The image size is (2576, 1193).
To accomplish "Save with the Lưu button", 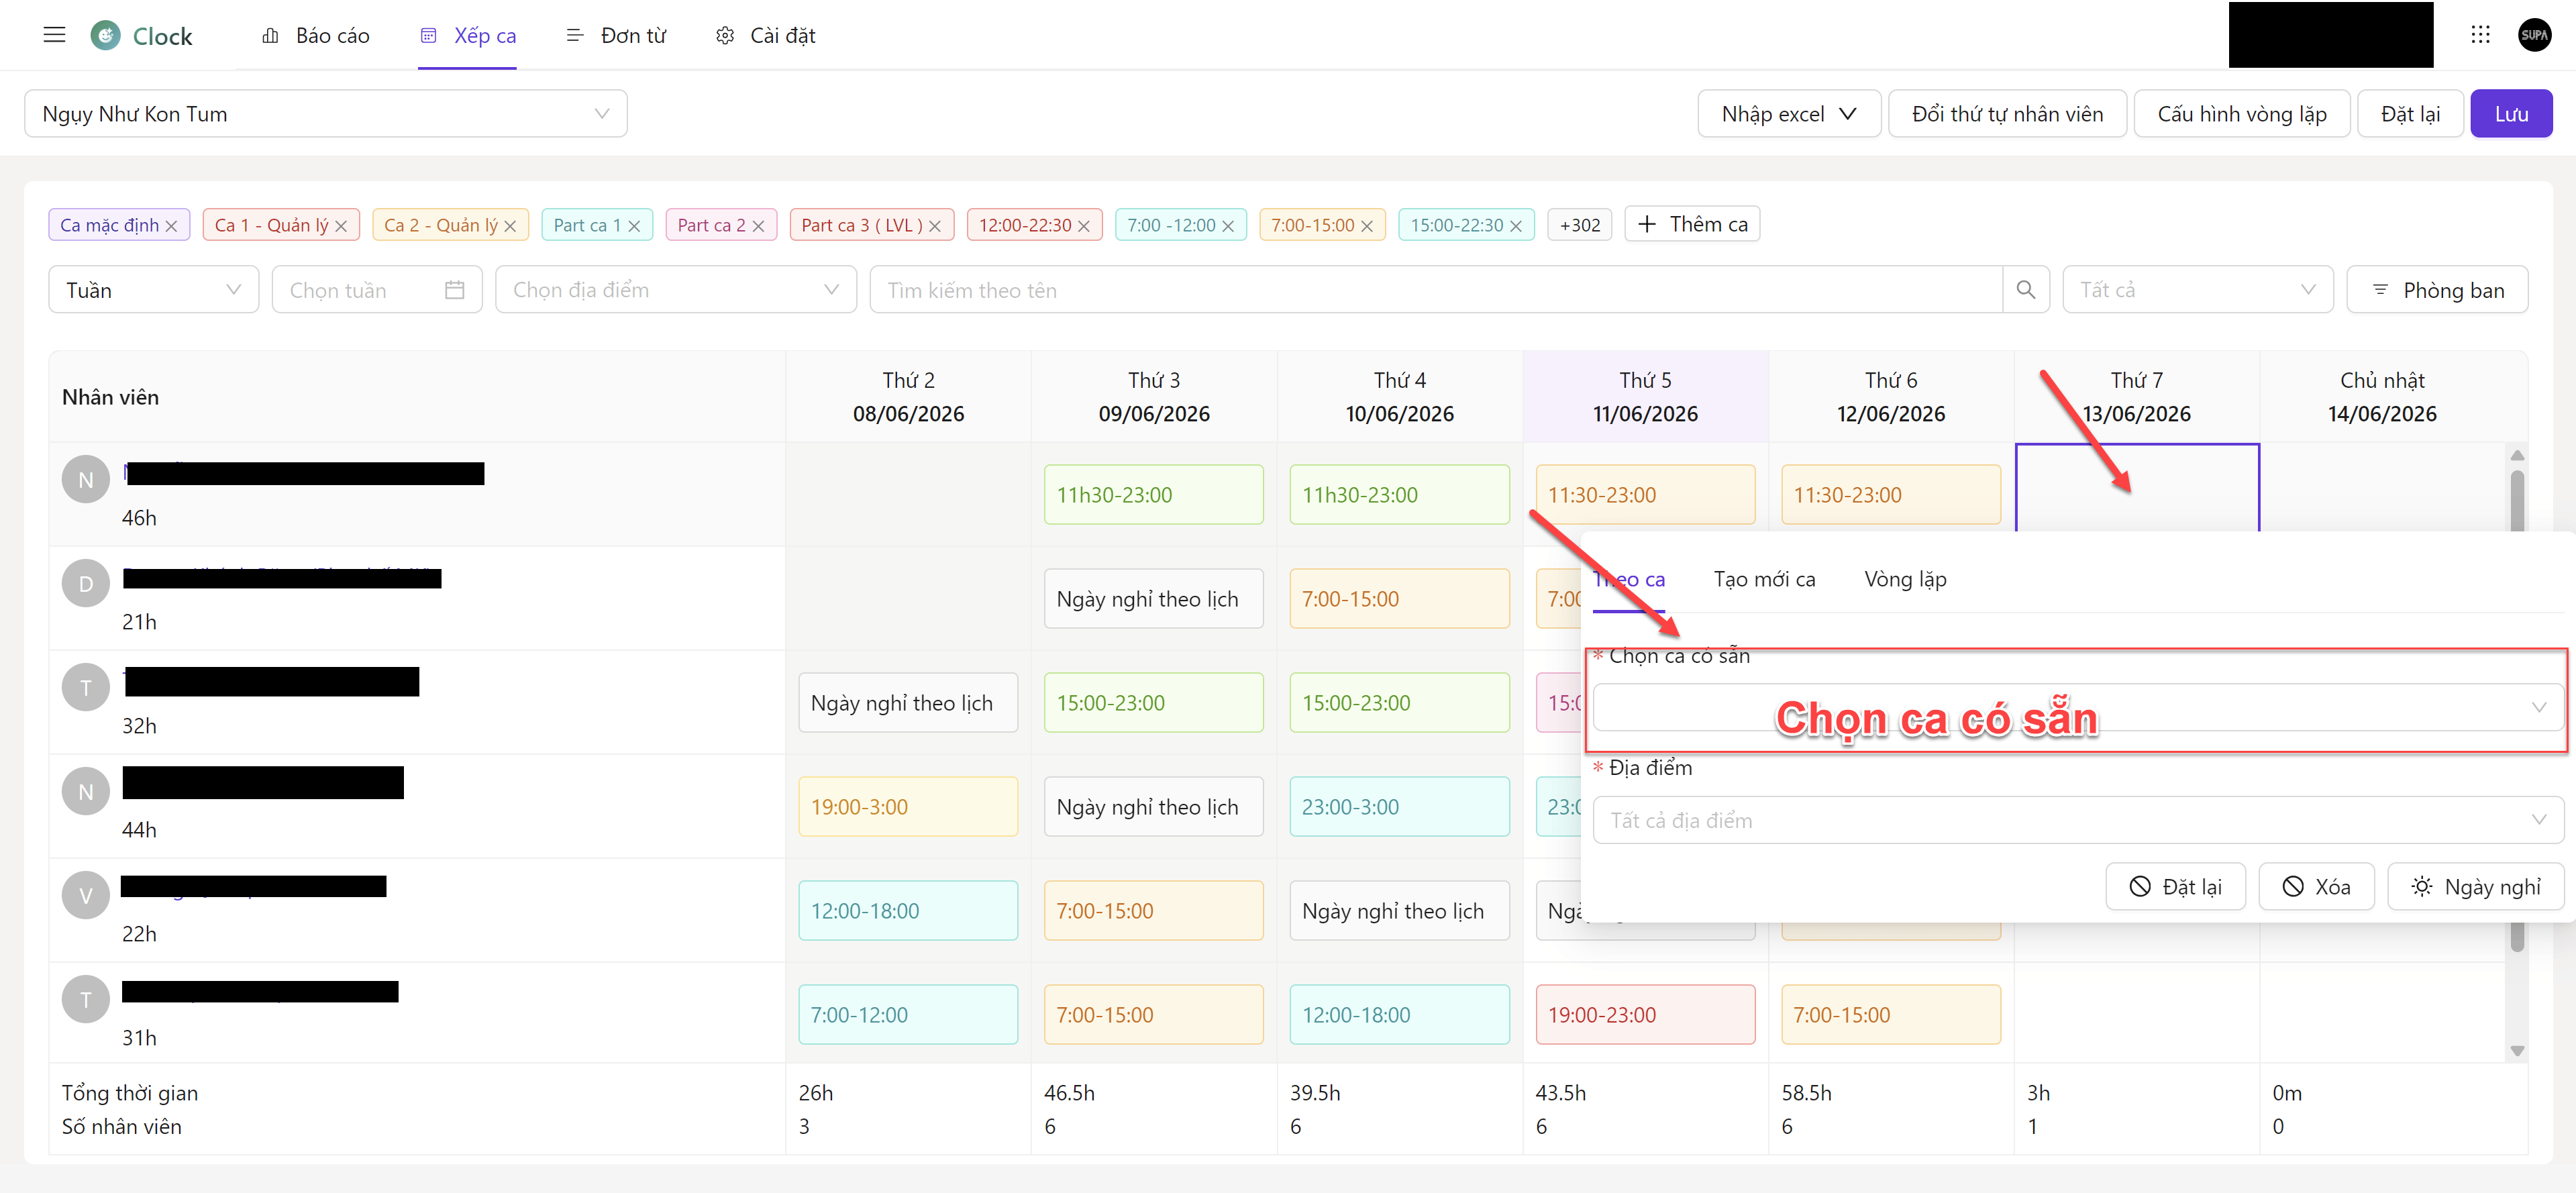I will click(2511, 114).
